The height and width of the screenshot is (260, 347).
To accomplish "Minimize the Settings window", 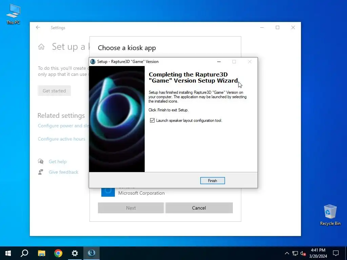I will pyautogui.click(x=262, y=27).
